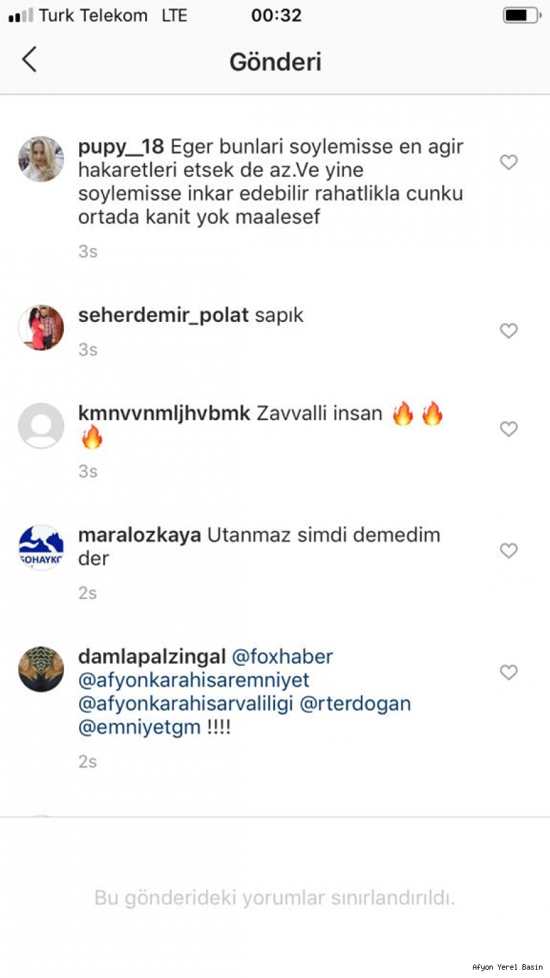
Task: Open seherdemir_polat's avatar
Action: click(41, 327)
